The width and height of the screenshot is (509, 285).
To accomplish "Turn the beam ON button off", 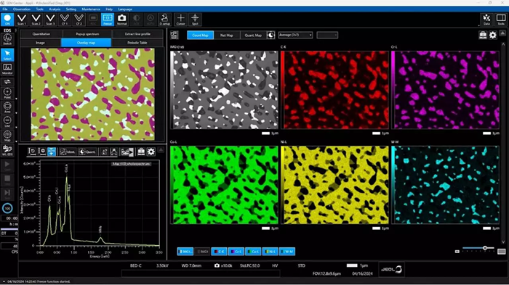I will (x=7, y=20).
